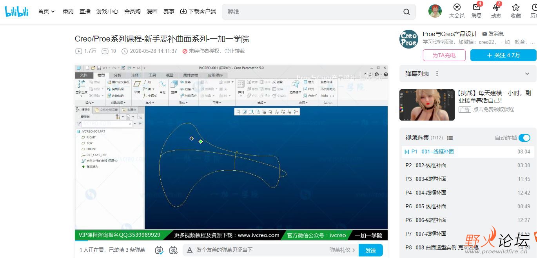Open 曲面 group dropdown in Creo ribbon
The image size is (537, 258).
303,103
